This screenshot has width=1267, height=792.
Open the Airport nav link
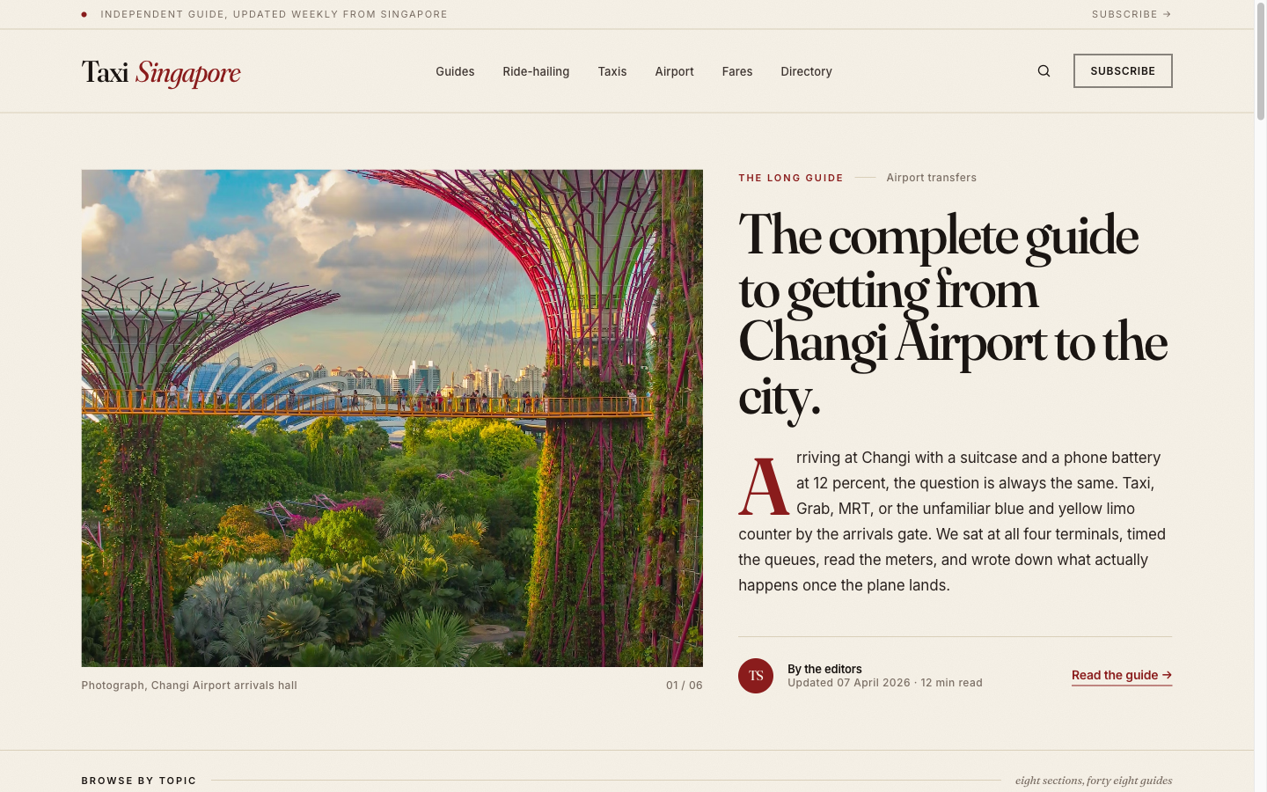point(674,71)
